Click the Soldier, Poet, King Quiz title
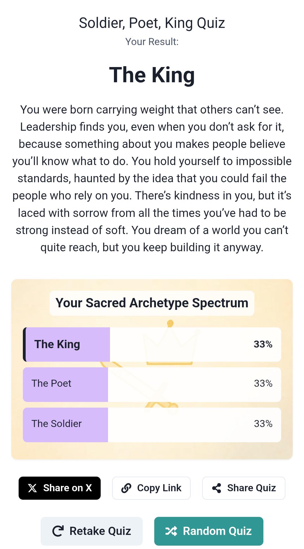The image size is (304, 549). (152, 23)
